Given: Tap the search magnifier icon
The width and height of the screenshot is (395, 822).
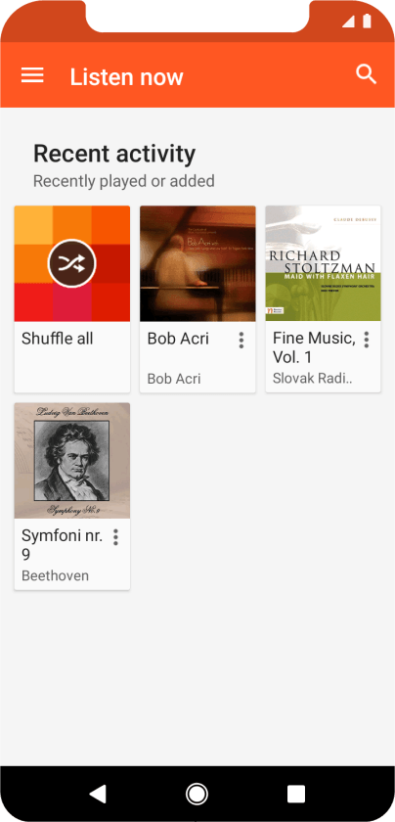Looking at the screenshot, I should click(x=366, y=74).
